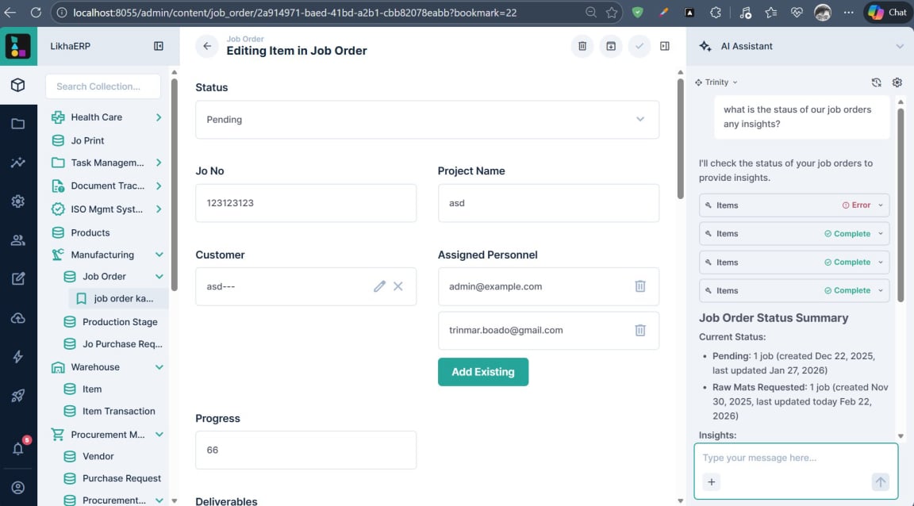Screen dimensions: 914x506
Task: Open the AI Assistant settings gear
Action: [897, 82]
